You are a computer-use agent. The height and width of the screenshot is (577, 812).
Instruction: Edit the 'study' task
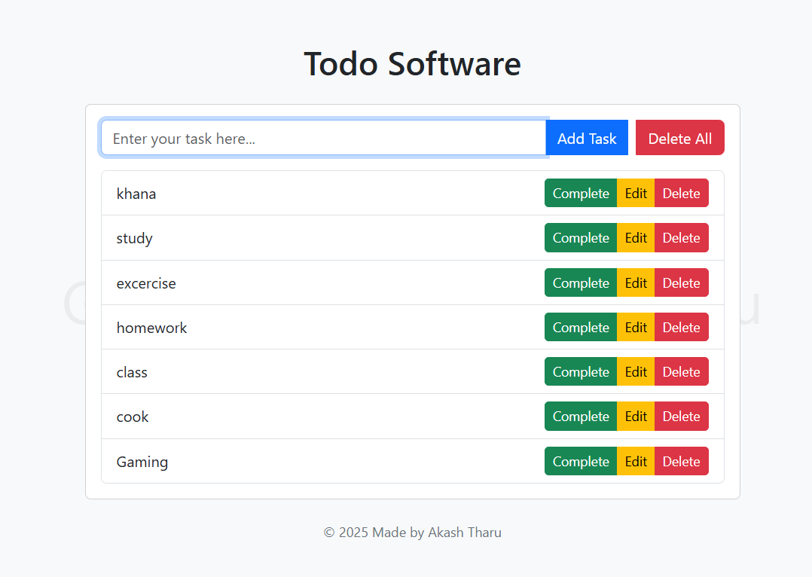click(x=636, y=237)
